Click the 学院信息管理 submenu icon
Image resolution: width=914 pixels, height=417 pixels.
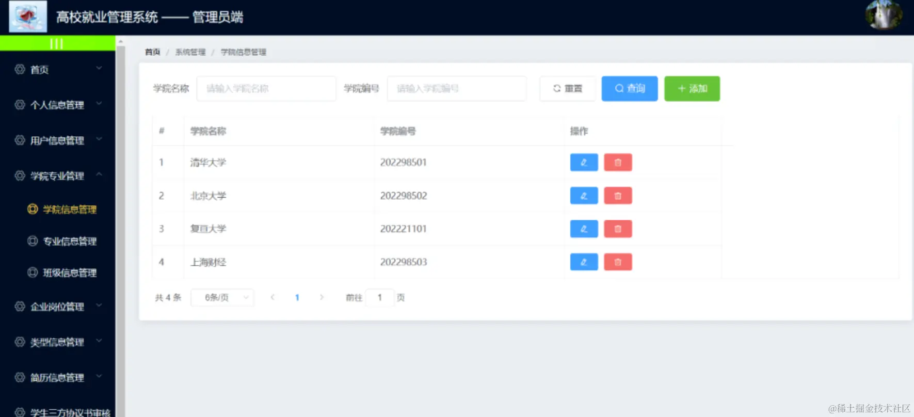point(33,209)
